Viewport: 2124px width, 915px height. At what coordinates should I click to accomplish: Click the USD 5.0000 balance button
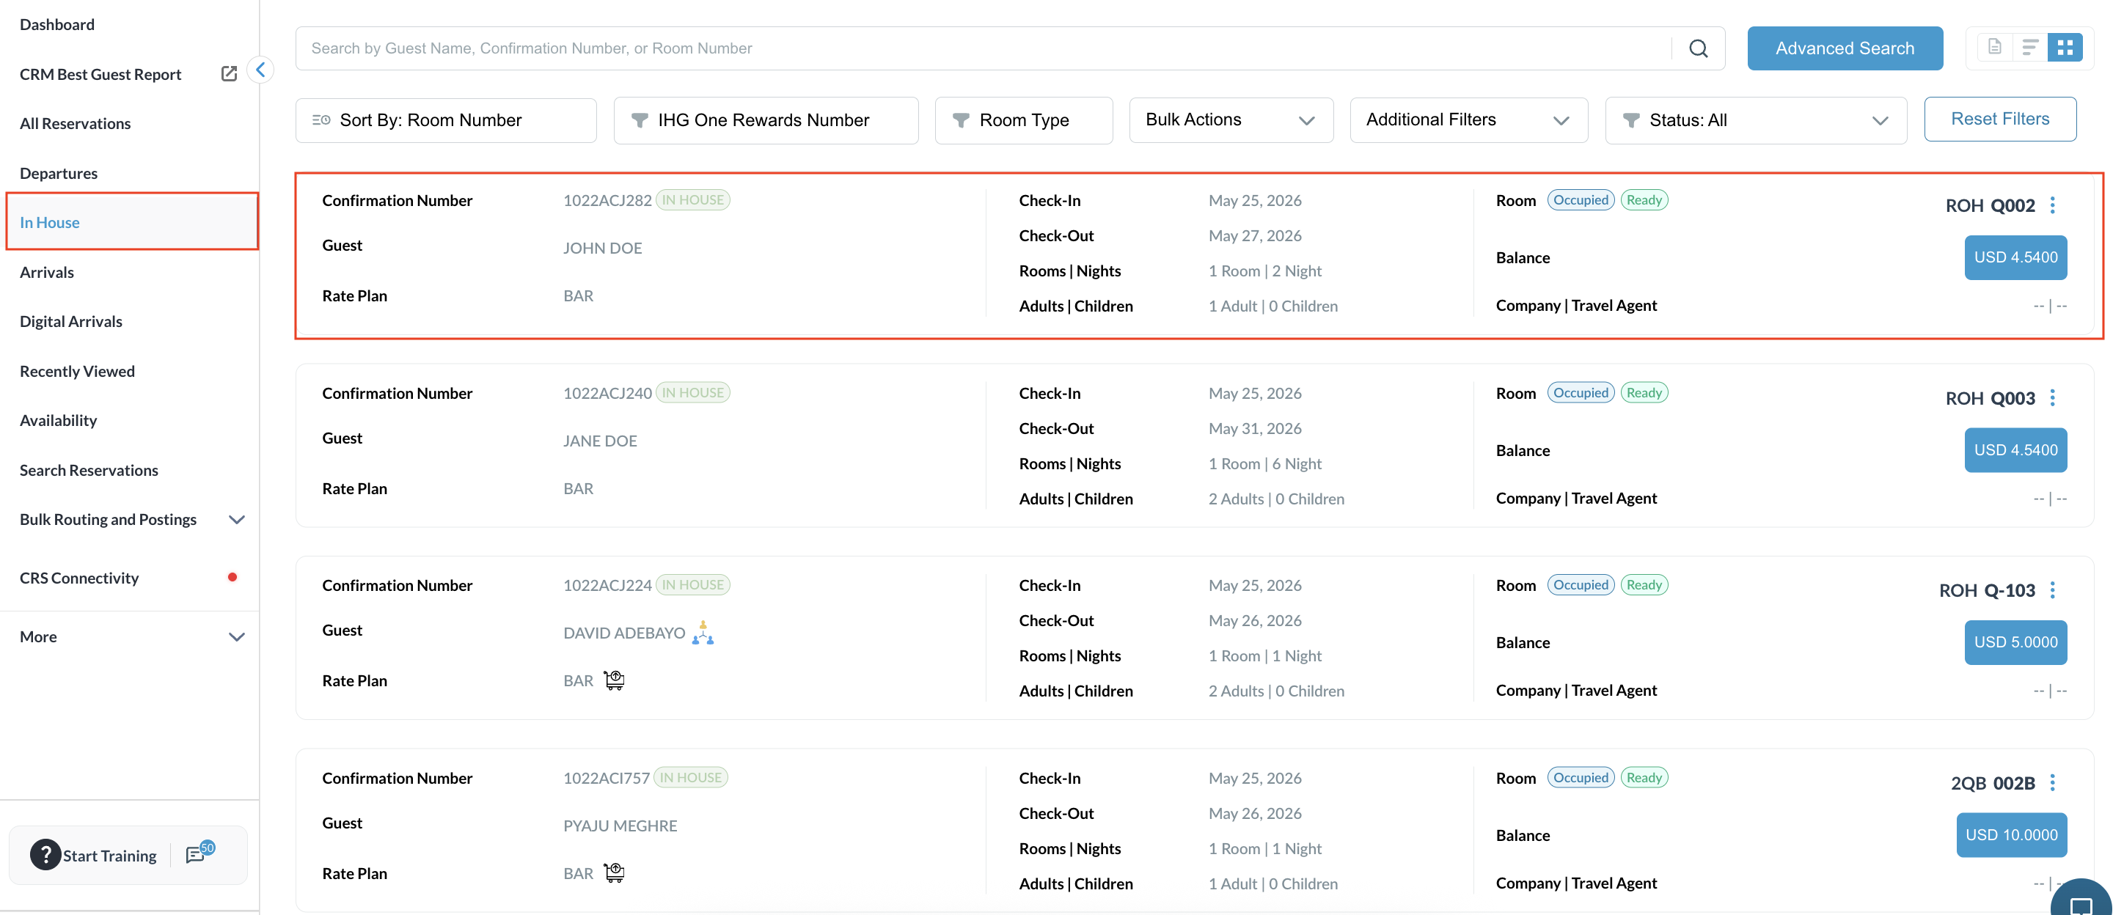click(x=2015, y=642)
